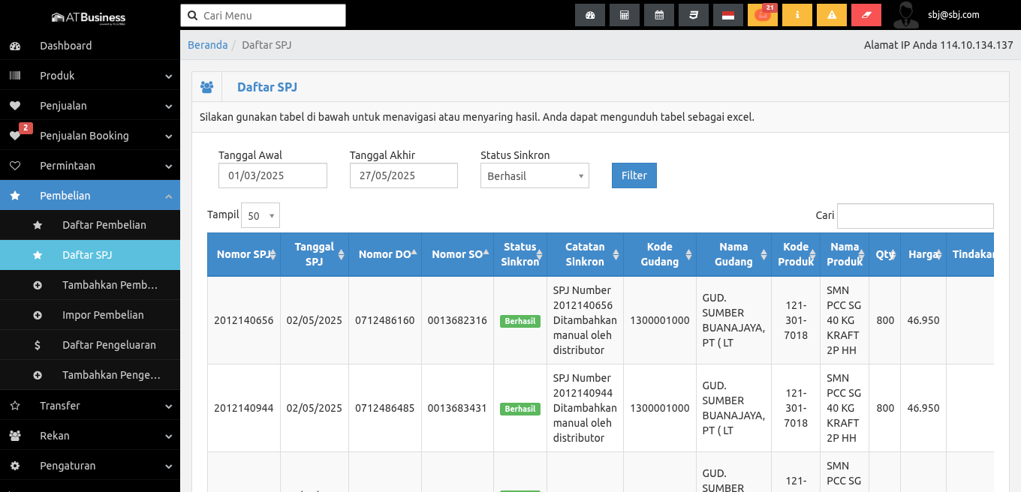Open the dashboard gauge icon in top bar
This screenshot has width=1021, height=492.
pos(590,15)
